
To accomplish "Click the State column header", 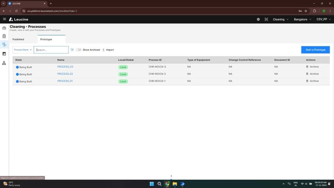I will click(x=18, y=60).
